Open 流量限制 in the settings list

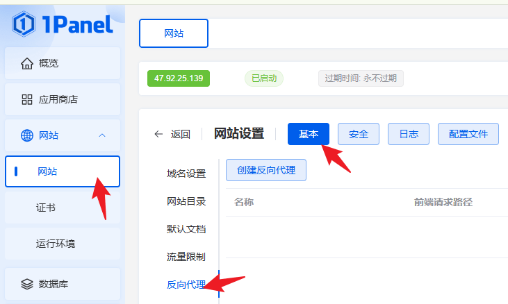click(x=186, y=257)
